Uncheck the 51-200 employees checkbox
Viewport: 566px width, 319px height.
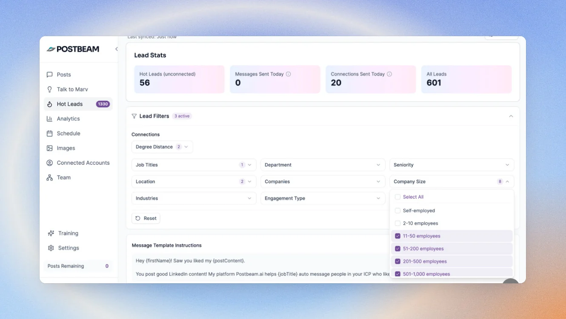pos(397,249)
